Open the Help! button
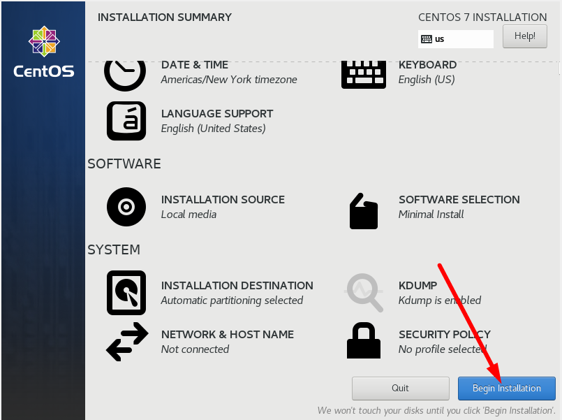562x420 pixels. [525, 36]
